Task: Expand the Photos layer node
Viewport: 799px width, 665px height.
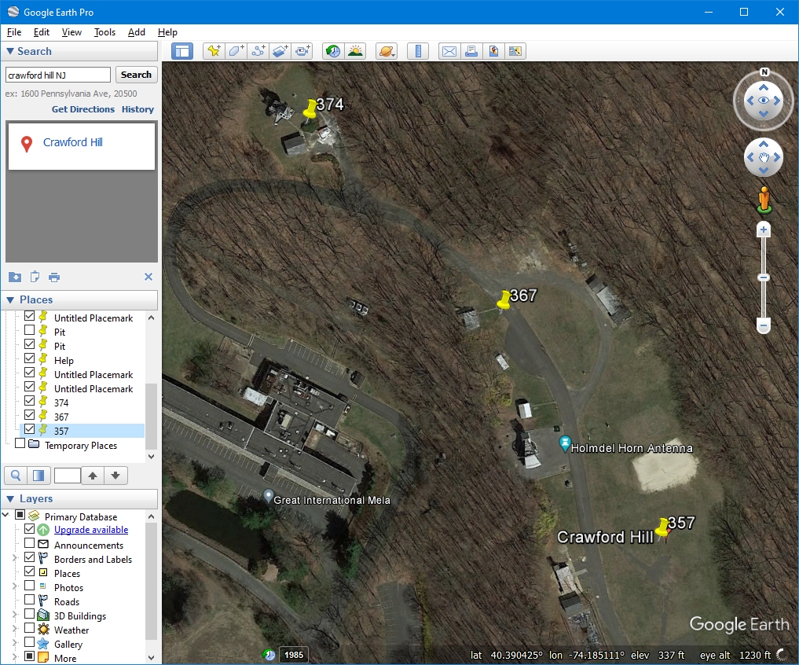Action: point(15,586)
